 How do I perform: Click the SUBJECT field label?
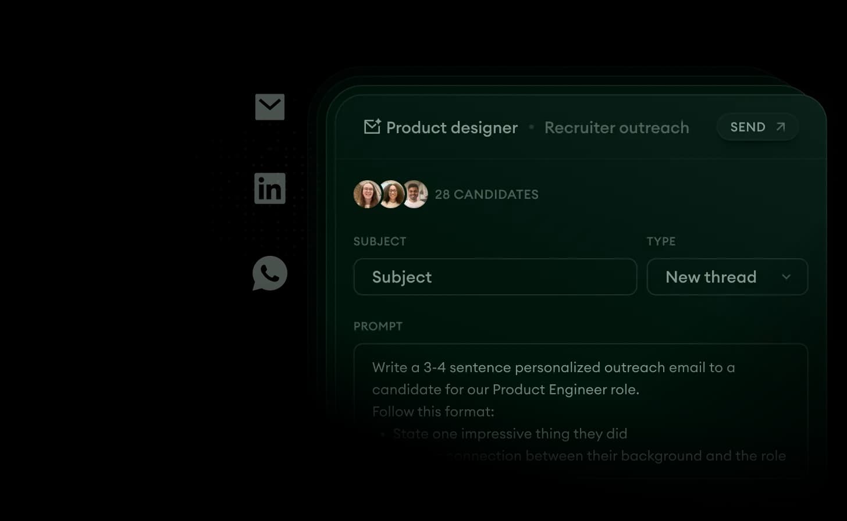(x=379, y=241)
